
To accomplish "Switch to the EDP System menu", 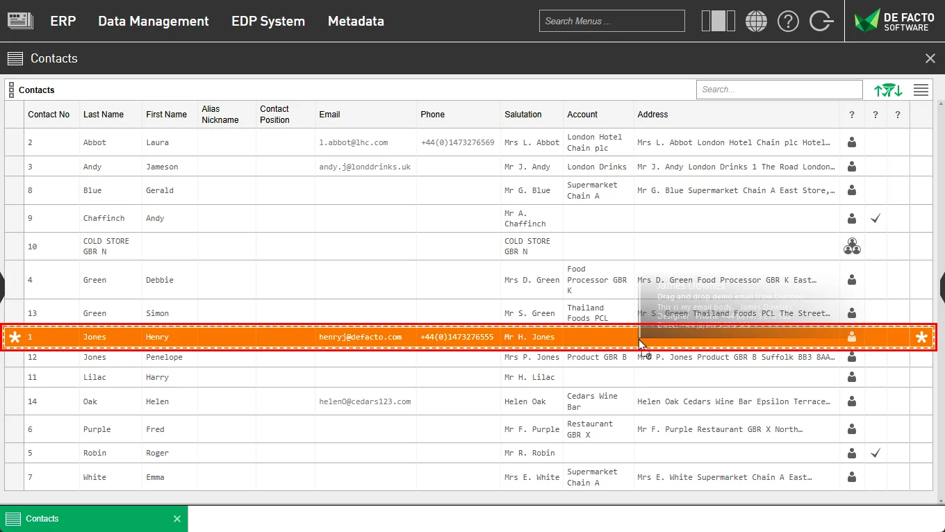I will [268, 21].
